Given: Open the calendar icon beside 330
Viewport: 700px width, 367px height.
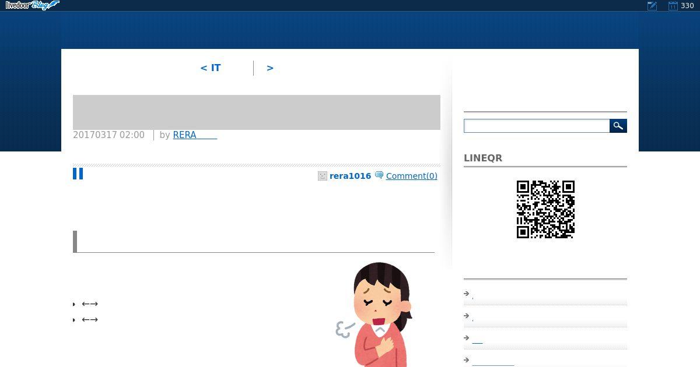Looking at the screenshot, I should pyautogui.click(x=673, y=6).
